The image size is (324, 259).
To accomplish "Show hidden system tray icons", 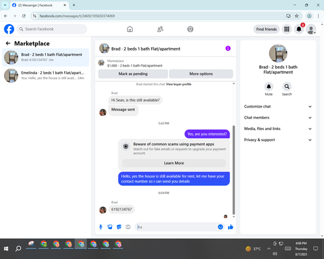I will 268,249.
